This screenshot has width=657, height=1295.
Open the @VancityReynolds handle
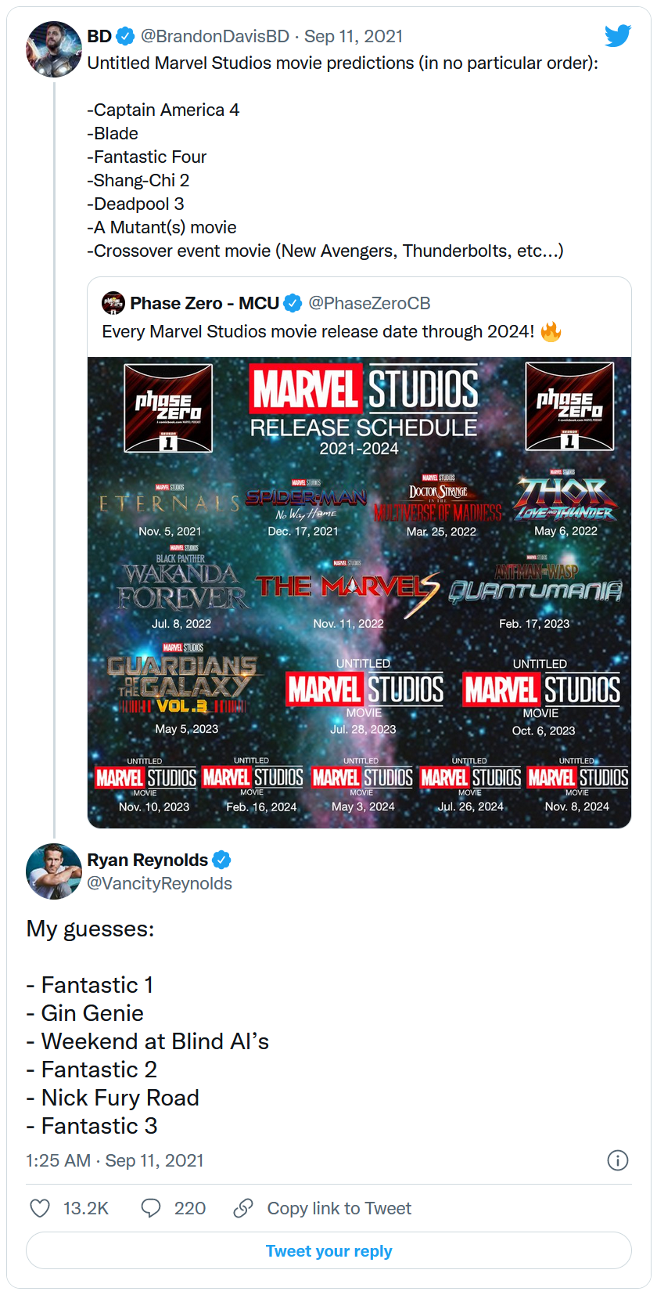[160, 883]
